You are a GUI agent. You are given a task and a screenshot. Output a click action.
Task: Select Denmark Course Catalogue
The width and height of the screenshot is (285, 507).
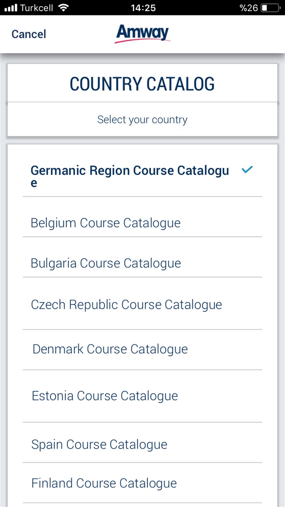(142, 349)
